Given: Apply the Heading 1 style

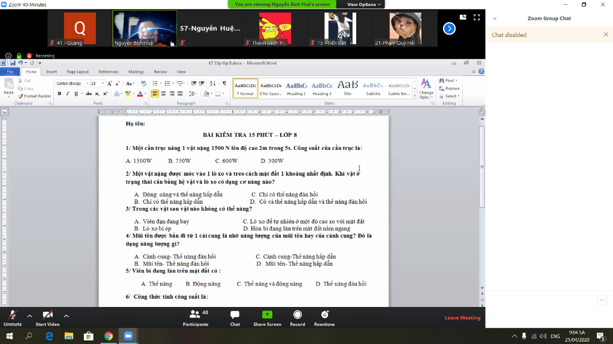Looking at the screenshot, I should (296, 88).
